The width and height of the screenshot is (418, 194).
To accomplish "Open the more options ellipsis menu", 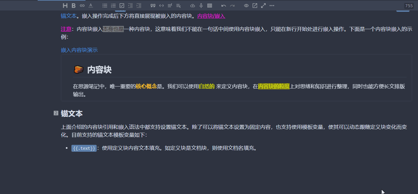I will 272,6.
